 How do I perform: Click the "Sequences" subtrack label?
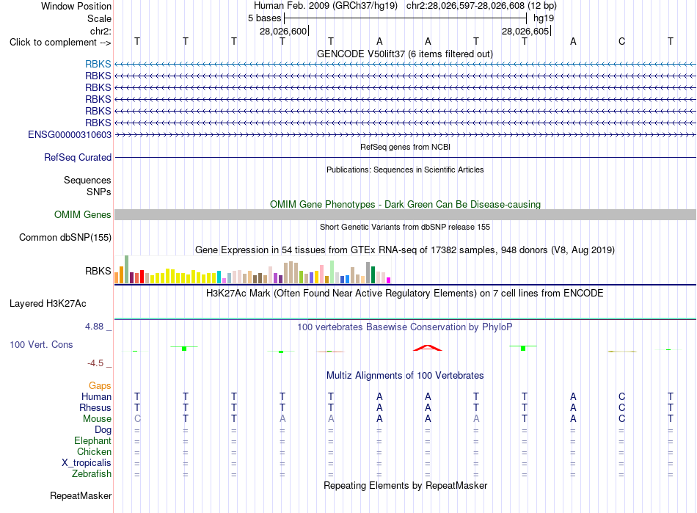click(87, 180)
